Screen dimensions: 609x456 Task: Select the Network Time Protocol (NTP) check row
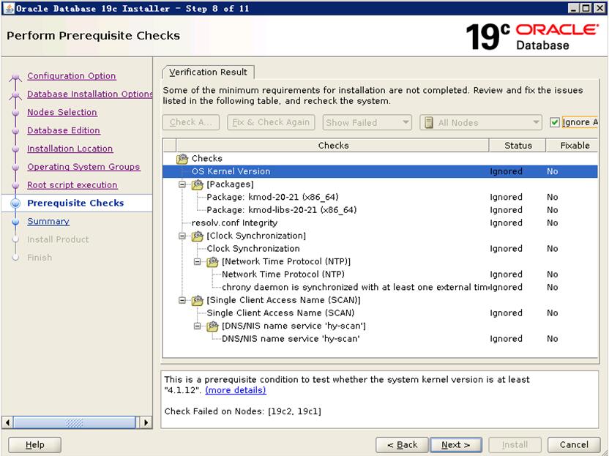click(380, 274)
